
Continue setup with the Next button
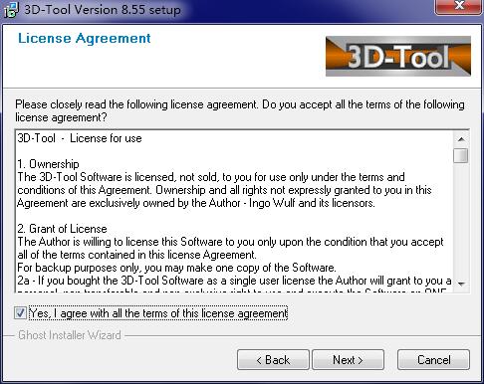pos(348,360)
